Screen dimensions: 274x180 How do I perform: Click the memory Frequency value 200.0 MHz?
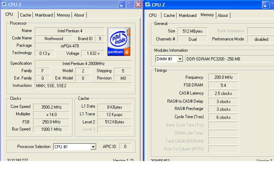click(223, 77)
